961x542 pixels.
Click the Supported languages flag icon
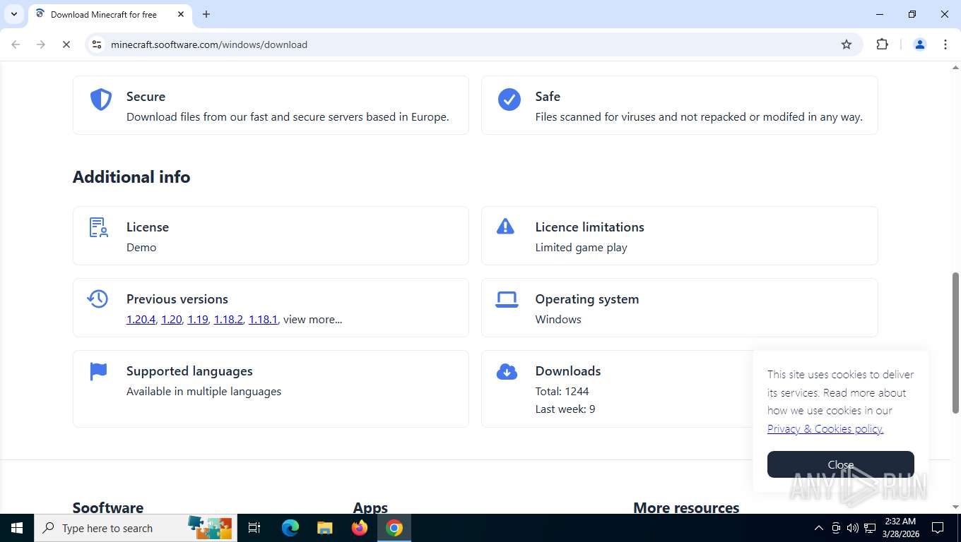[98, 371]
